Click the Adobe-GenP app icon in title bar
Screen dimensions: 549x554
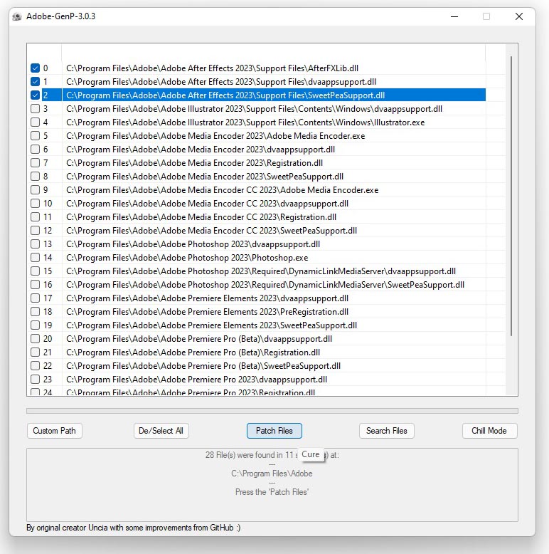click(x=16, y=16)
